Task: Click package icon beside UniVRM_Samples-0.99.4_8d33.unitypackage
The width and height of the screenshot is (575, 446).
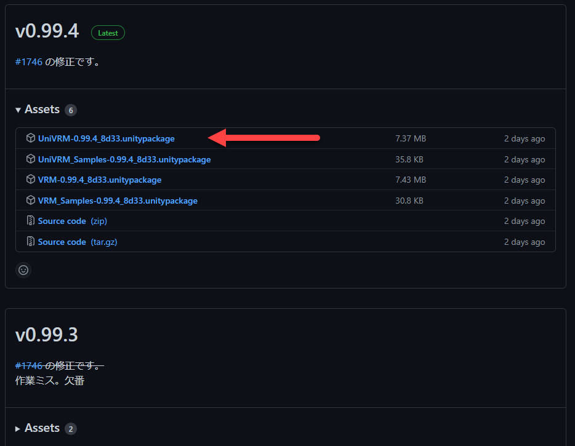Action: pos(31,159)
